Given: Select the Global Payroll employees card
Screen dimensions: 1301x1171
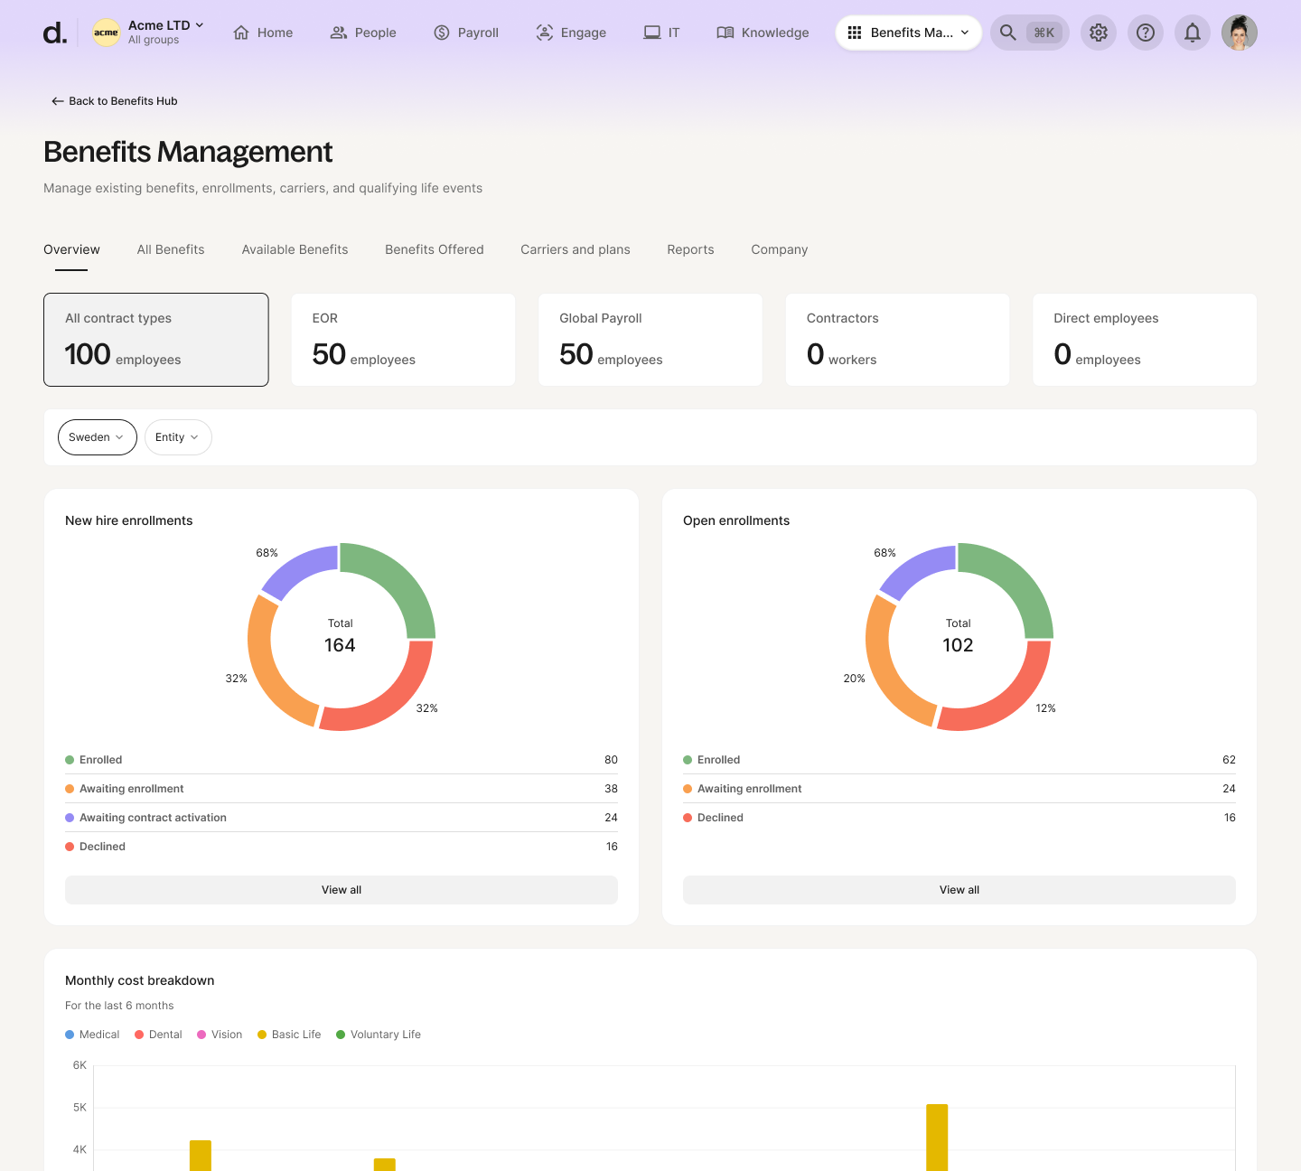Looking at the screenshot, I should click(x=650, y=340).
